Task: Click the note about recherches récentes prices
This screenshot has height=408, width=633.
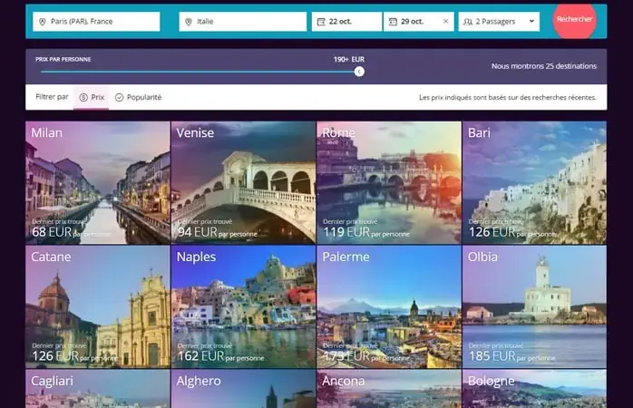Action: click(x=508, y=97)
